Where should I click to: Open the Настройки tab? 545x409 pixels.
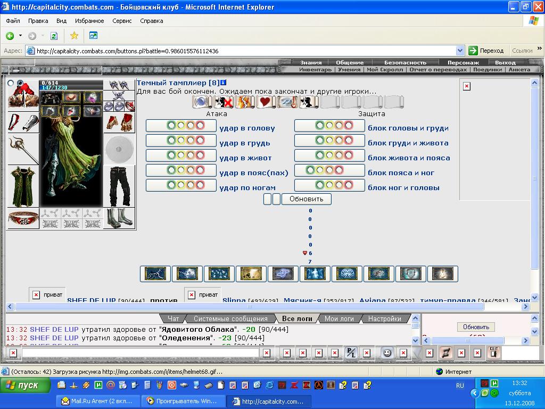tap(384, 318)
